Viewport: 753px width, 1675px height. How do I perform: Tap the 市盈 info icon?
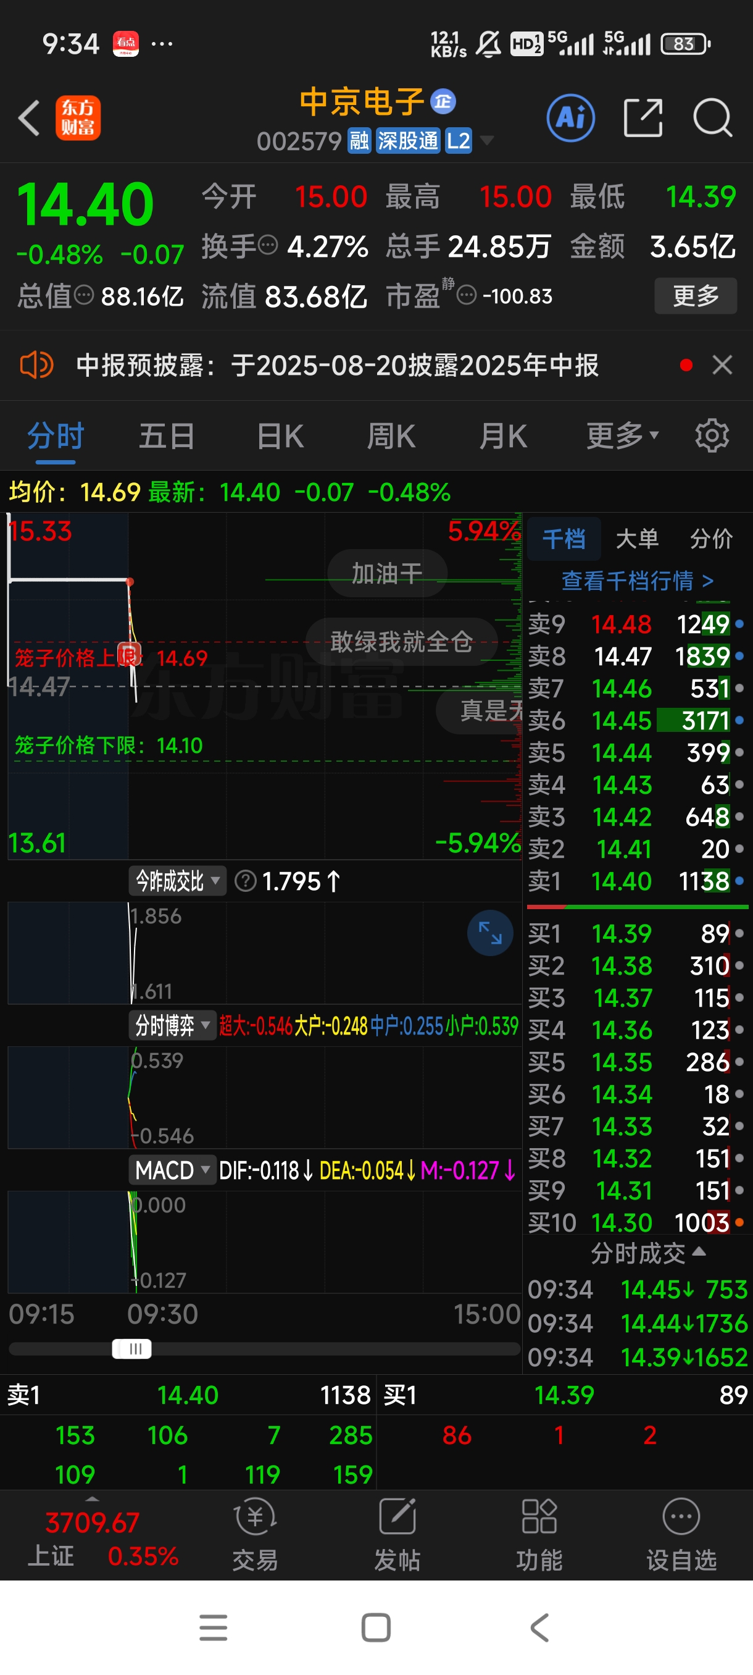(467, 296)
